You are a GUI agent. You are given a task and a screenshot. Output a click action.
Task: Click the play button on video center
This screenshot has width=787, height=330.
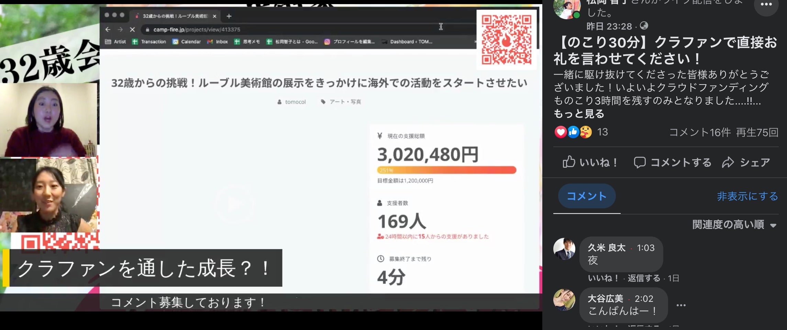(x=235, y=205)
